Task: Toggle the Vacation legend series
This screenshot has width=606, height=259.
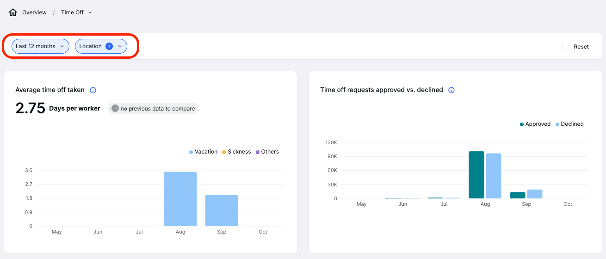Action: (x=203, y=152)
